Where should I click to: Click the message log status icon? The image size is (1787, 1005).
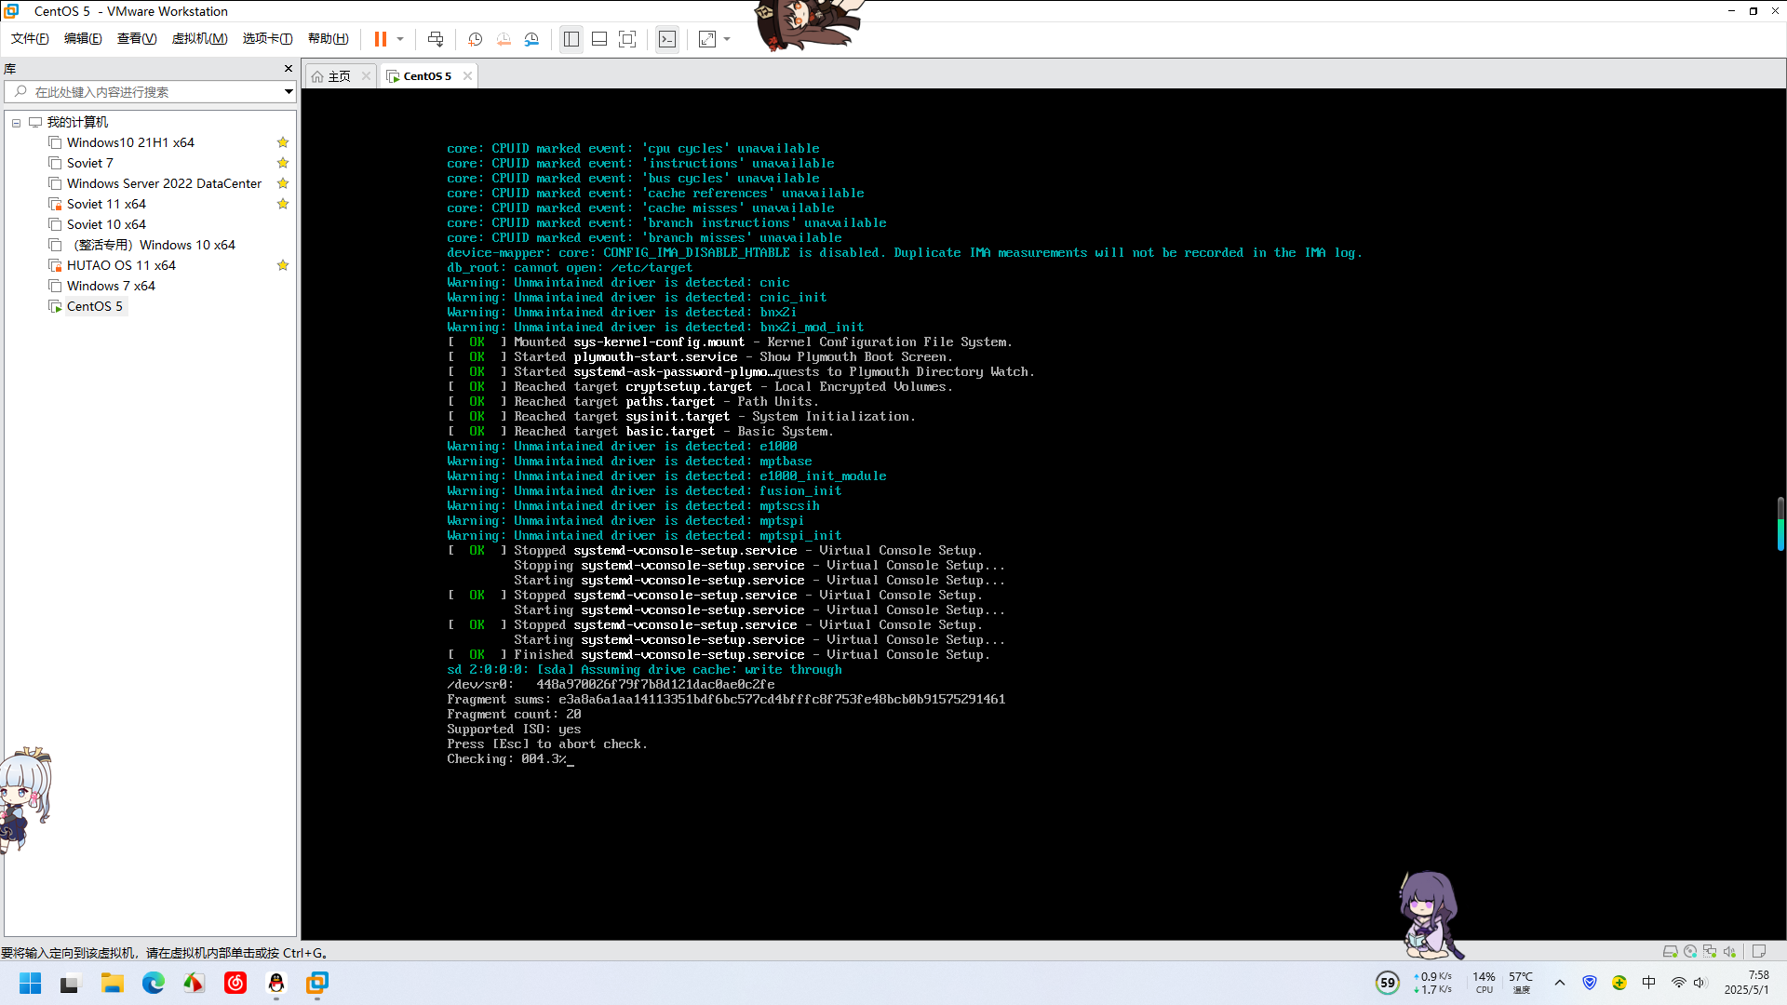(x=1759, y=951)
